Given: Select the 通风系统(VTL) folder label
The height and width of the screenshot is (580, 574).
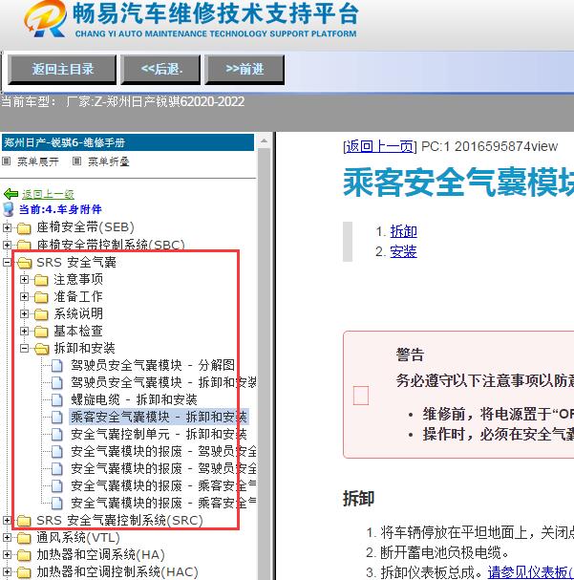Looking at the screenshot, I should click(x=78, y=537).
